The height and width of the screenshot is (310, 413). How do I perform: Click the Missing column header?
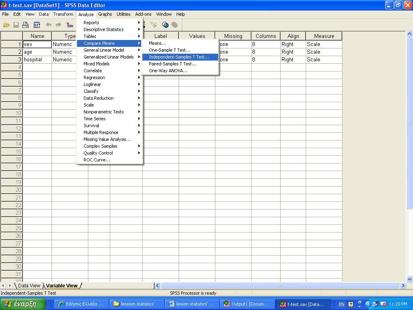(233, 36)
